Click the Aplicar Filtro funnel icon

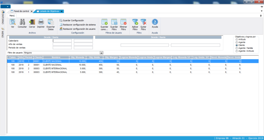135,22
